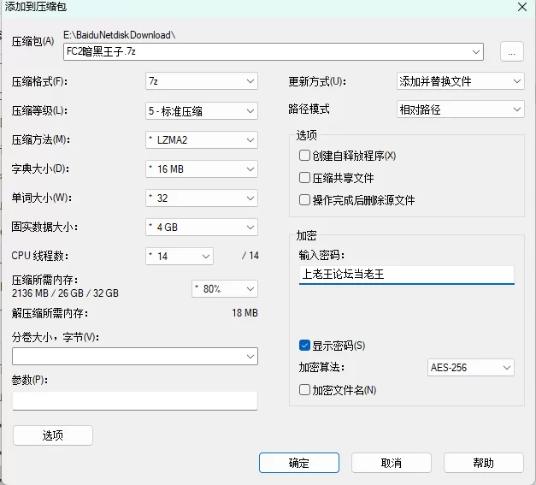Enable the encrypt file names checkbox
Screen dimensions: 536x485
click(304, 390)
